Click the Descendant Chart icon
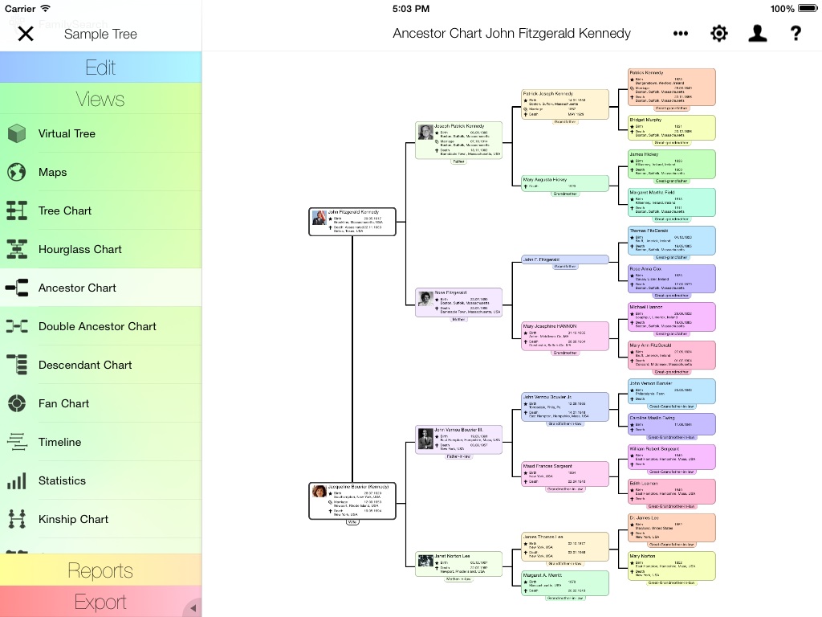 [17, 365]
